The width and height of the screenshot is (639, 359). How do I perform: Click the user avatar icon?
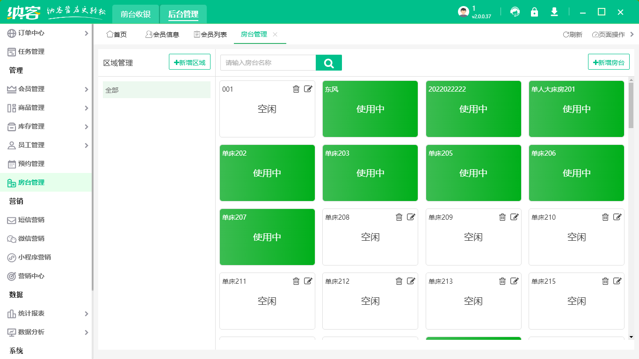463,12
